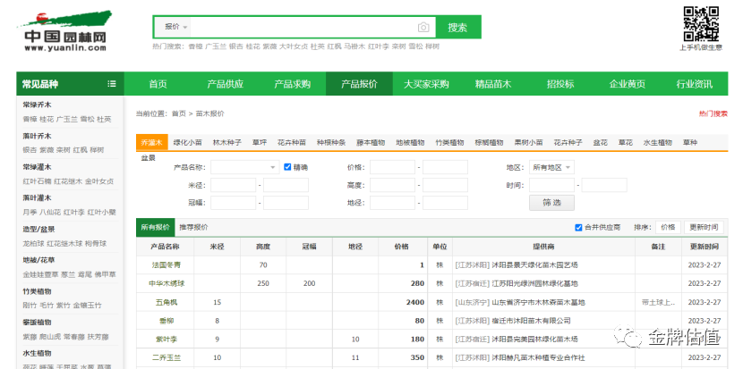Screen dimensions: 743x369
Task: Open supplier 沭阳县景天绿化苗木园艺场
Action: point(534,265)
